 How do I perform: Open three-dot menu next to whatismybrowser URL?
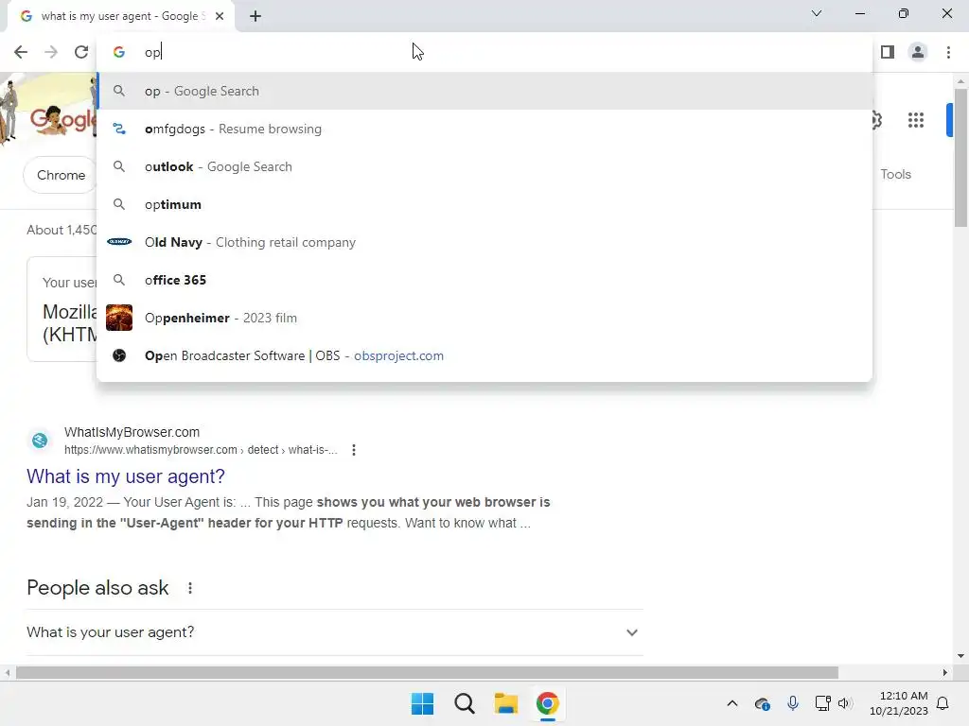[x=354, y=450]
